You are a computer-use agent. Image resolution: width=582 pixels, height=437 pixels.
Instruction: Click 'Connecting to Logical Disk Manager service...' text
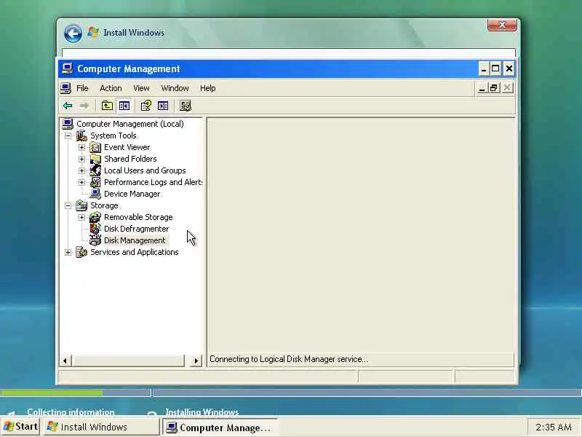(x=289, y=359)
